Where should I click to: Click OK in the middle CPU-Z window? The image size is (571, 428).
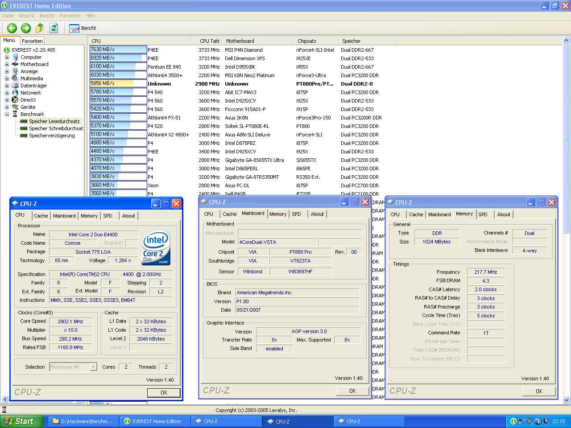tap(352, 391)
